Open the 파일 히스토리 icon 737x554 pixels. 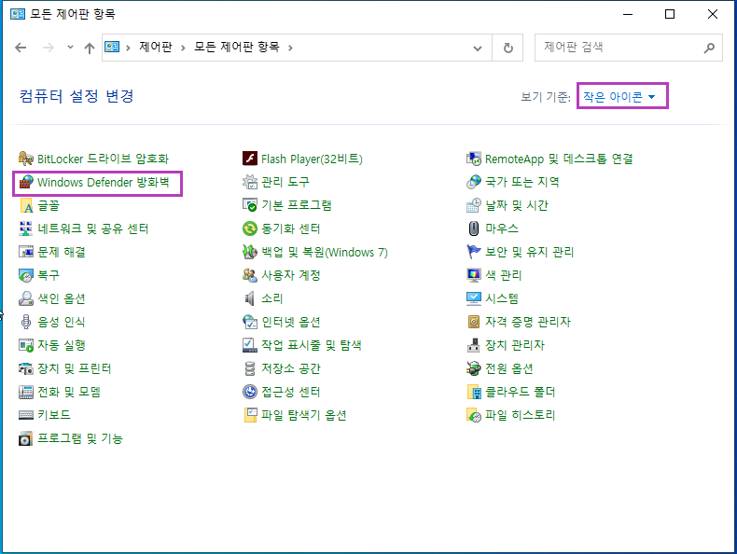coord(474,415)
